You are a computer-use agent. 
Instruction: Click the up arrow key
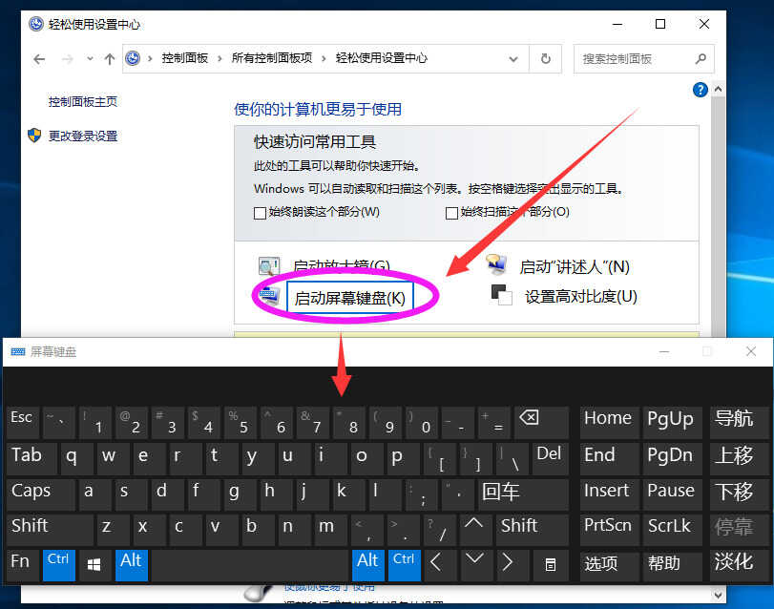476,530
